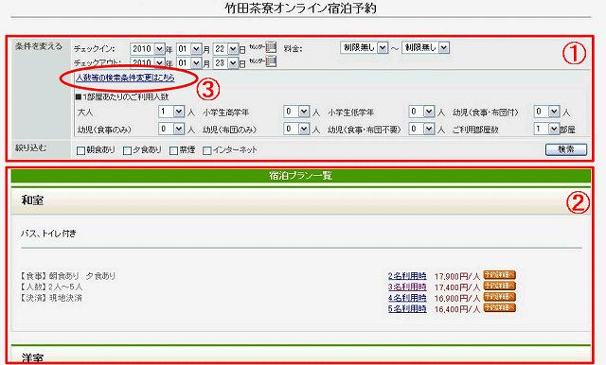This screenshot has width=606, height=365.
Task: Open the check-in year dropdown
Action: [x=148, y=49]
